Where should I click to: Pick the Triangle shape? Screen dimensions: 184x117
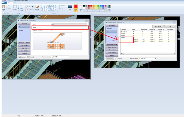point(55,6)
